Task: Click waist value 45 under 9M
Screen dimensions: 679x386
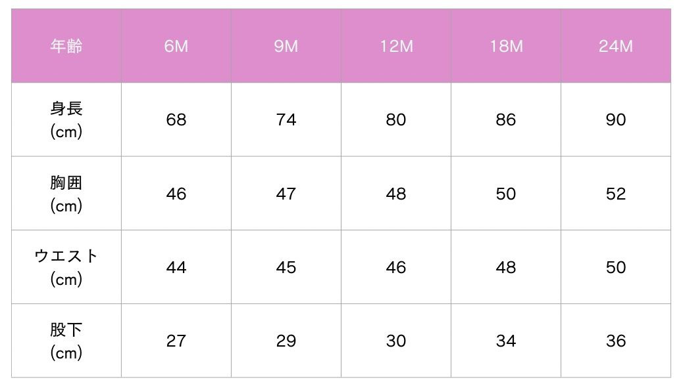Action: click(286, 267)
